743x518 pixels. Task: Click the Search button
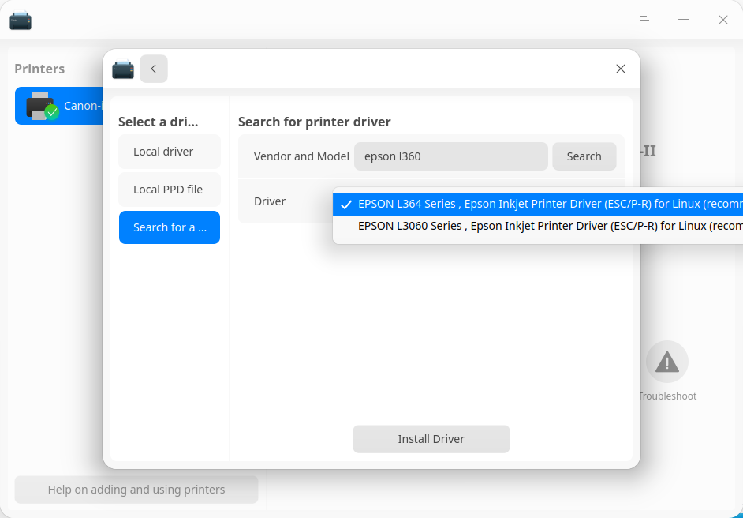584,156
